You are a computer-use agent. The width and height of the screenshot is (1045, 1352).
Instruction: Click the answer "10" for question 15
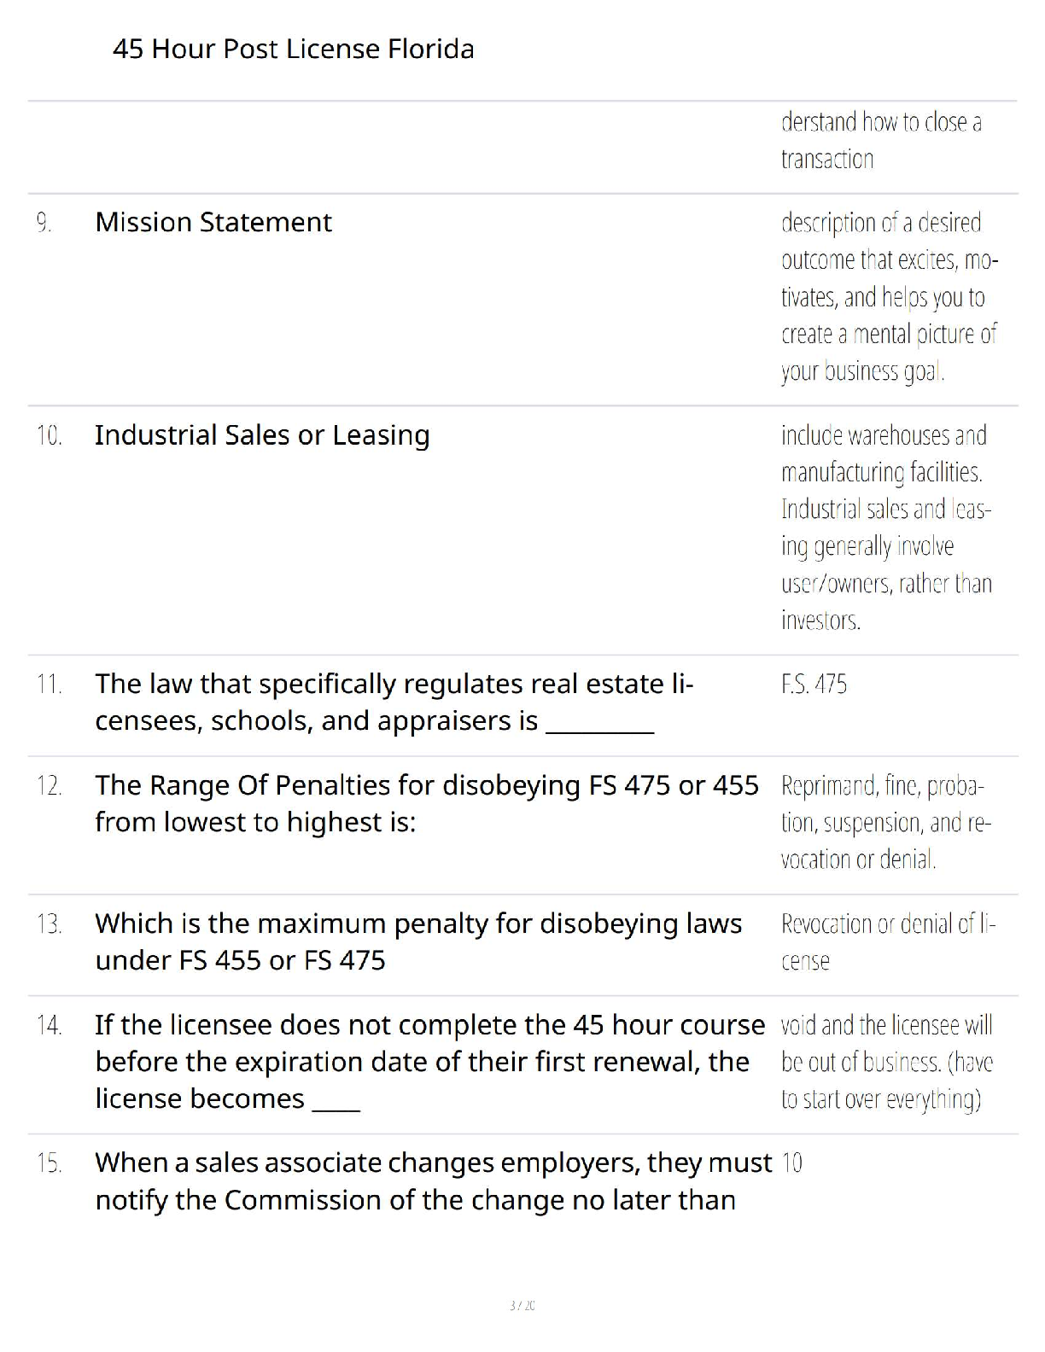791,1163
